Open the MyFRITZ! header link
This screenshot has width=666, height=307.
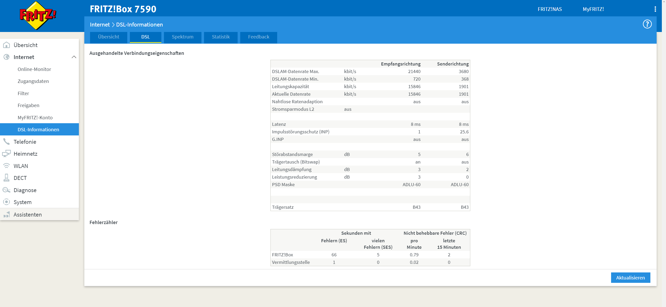pyautogui.click(x=593, y=9)
